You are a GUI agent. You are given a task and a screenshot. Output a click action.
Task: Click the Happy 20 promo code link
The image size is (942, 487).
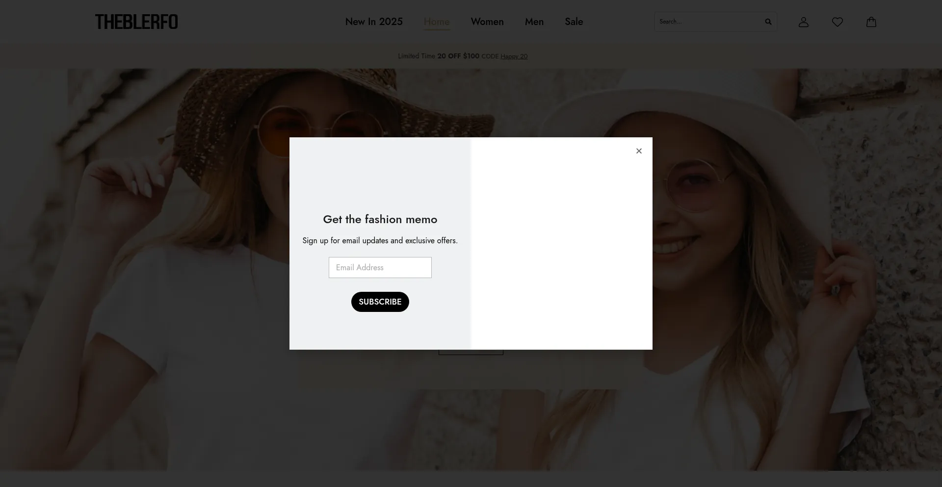(514, 56)
